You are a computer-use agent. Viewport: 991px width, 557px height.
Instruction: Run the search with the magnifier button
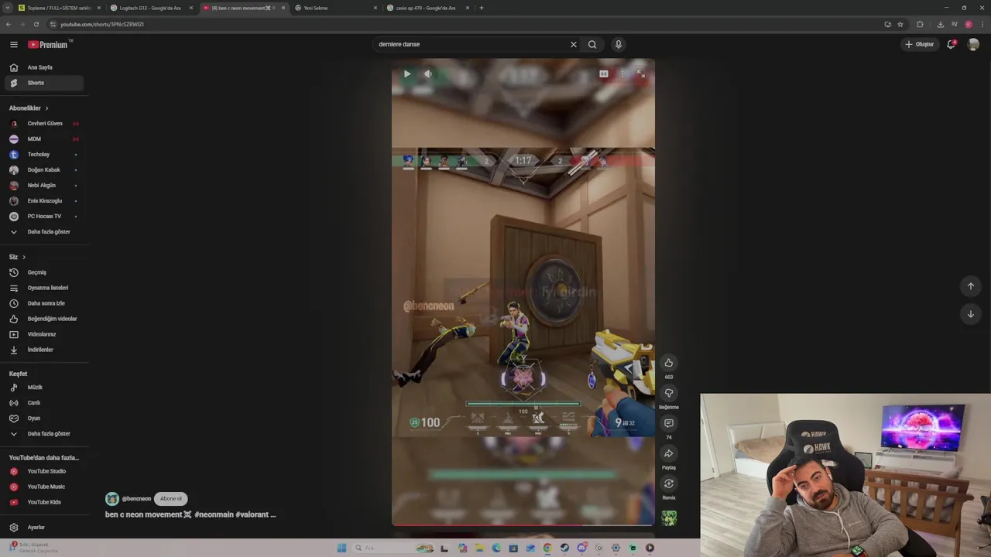pyautogui.click(x=592, y=44)
